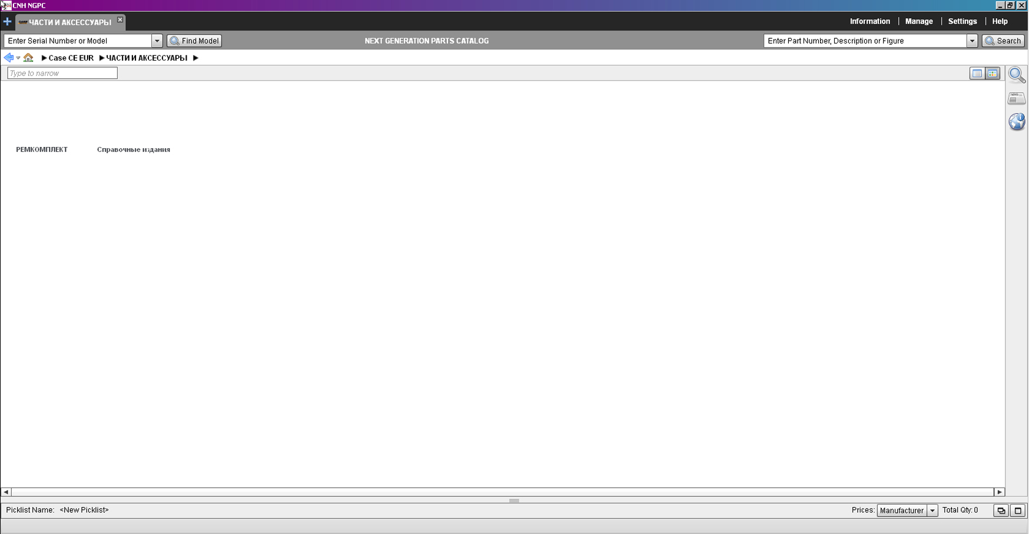
Task: Maximize the picklist panel
Action: 1018,510
